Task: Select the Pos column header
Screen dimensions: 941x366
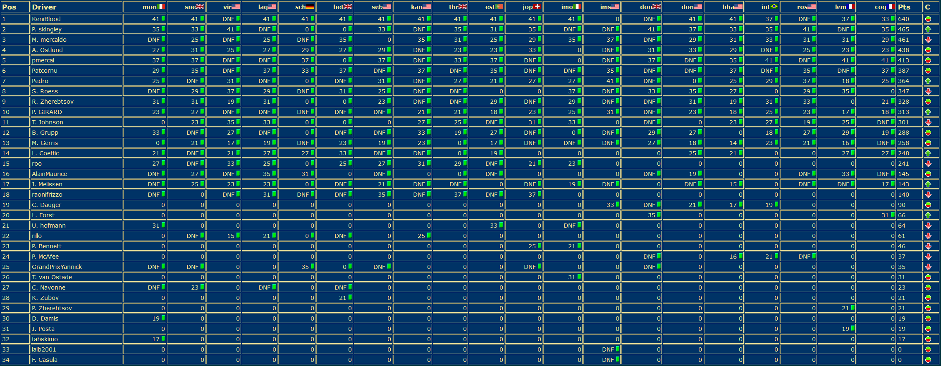Action: pyautogui.click(x=10, y=7)
